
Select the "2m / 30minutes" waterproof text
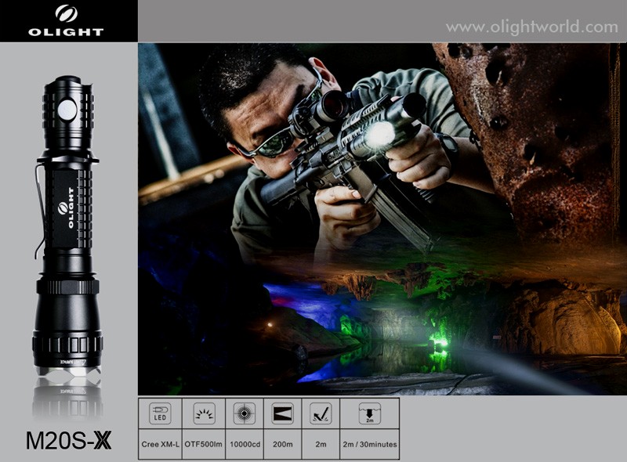tap(370, 444)
